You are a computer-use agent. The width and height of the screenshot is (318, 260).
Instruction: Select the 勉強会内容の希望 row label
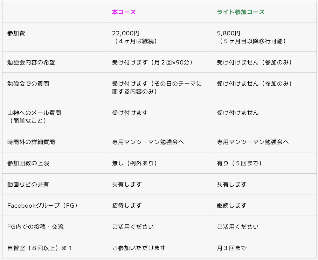31,63
